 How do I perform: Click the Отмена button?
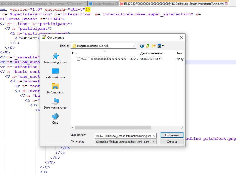point(172,142)
